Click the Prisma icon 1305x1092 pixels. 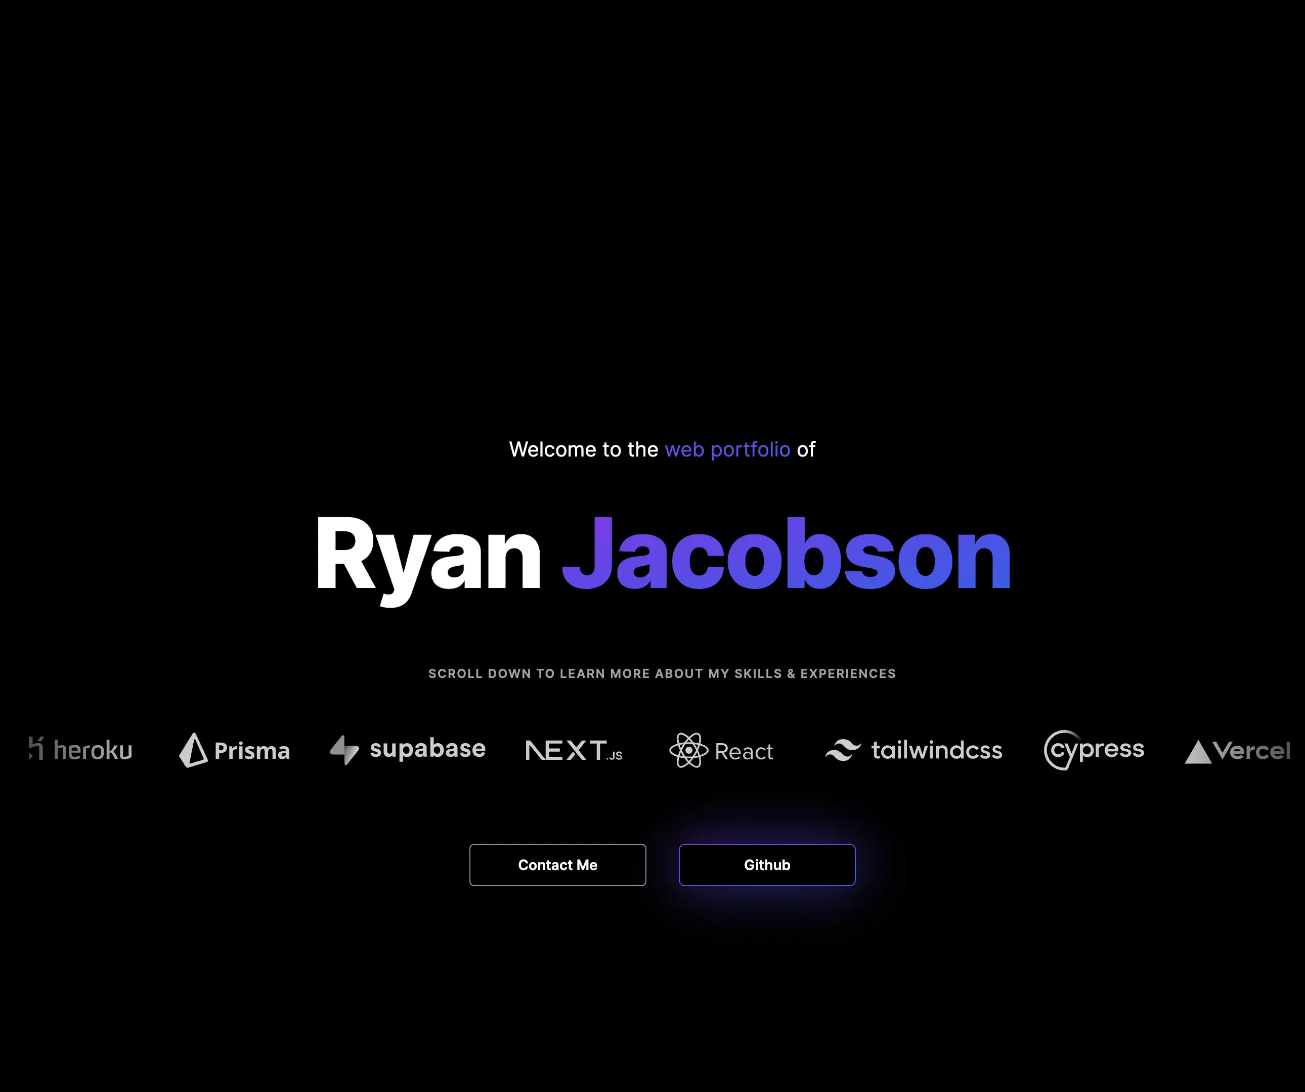point(192,750)
